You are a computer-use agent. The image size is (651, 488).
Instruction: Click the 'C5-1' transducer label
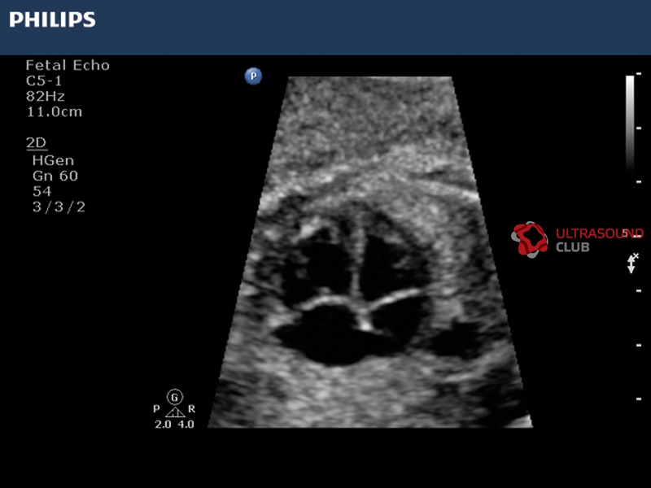click(44, 81)
